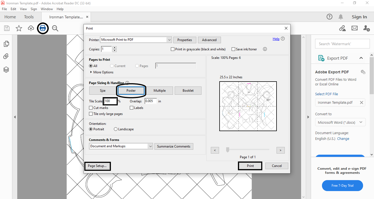Click the Search 'Watermark' field
374x199 pixels.
tap(343, 44)
